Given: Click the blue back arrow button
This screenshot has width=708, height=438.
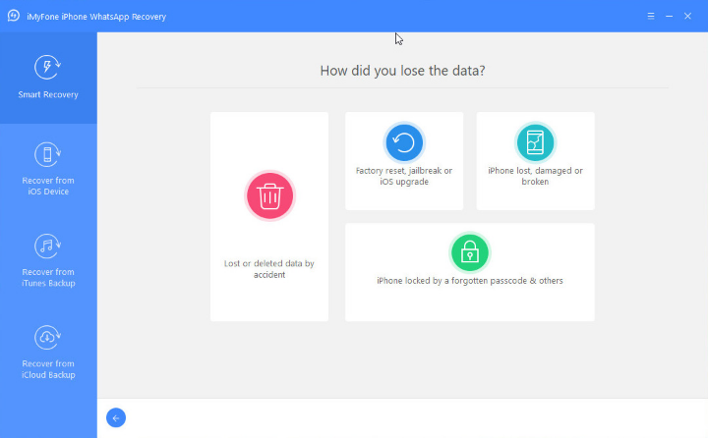Looking at the screenshot, I should tap(116, 417).
